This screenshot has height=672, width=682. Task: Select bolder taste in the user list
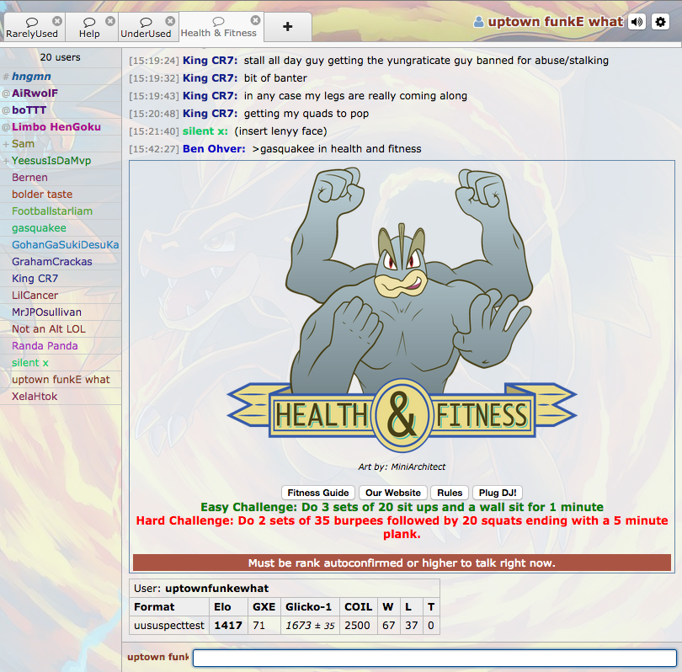coord(61,195)
